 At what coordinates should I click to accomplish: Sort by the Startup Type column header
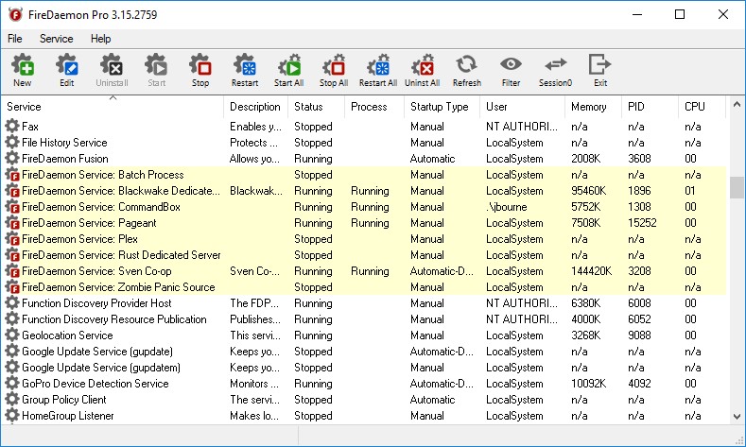click(x=442, y=107)
